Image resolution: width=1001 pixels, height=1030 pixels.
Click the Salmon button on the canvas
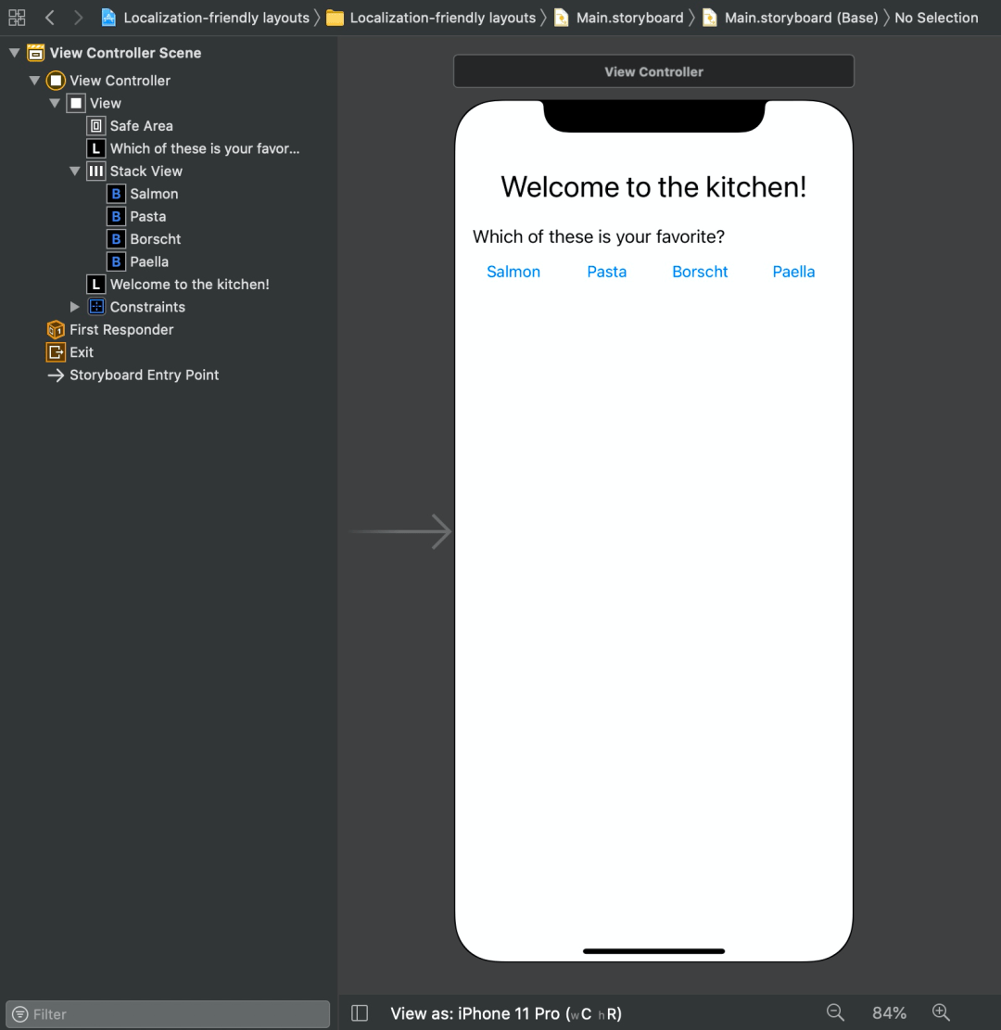(x=513, y=272)
